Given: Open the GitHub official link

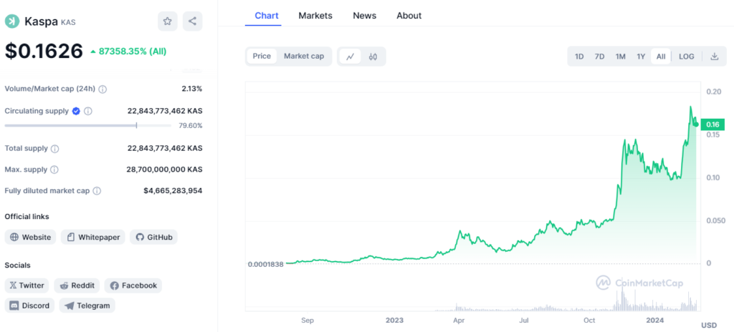Looking at the screenshot, I should pos(154,237).
